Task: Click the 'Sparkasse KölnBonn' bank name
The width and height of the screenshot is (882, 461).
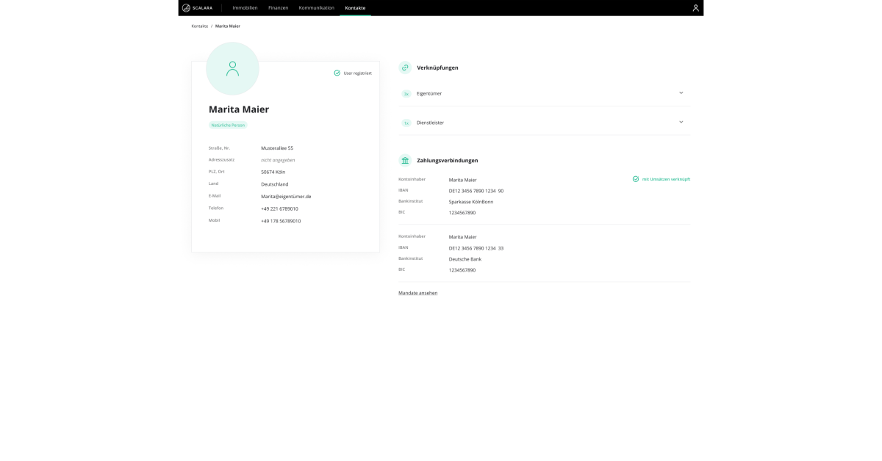Action: click(471, 202)
